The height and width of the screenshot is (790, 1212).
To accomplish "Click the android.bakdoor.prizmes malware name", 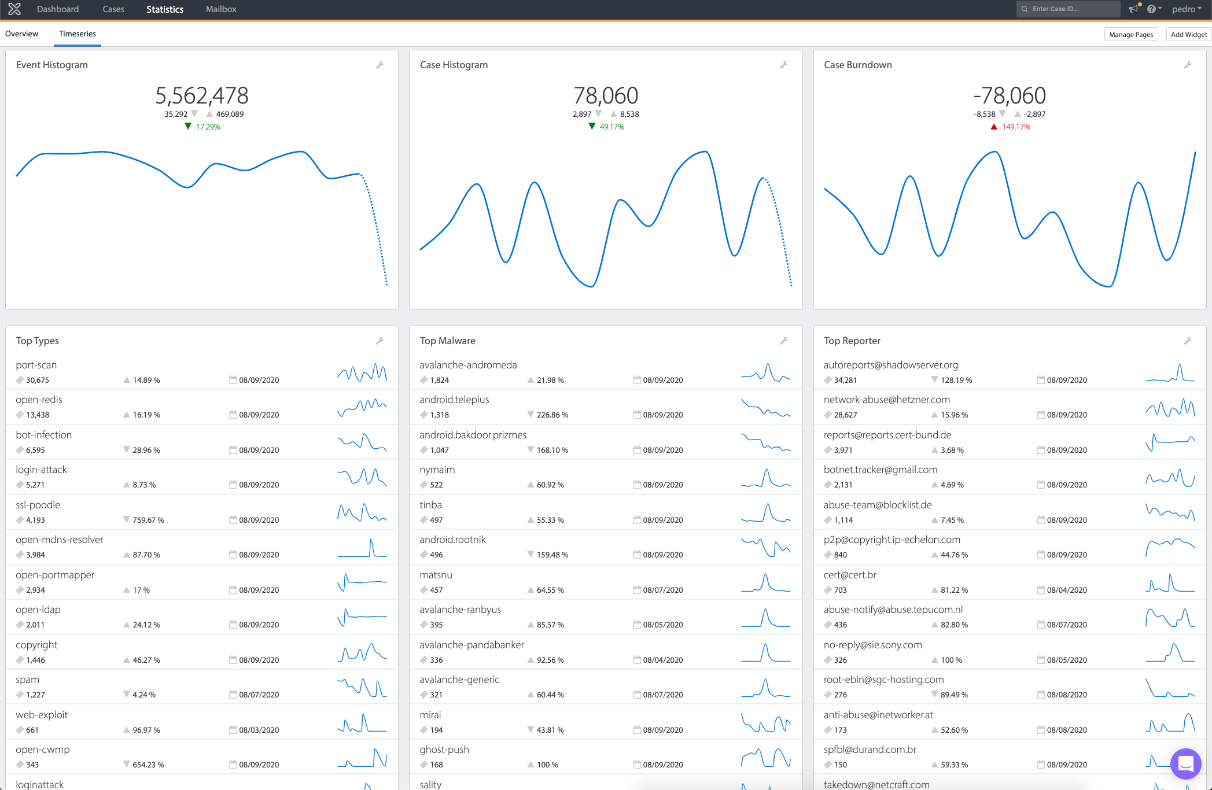I will [473, 435].
